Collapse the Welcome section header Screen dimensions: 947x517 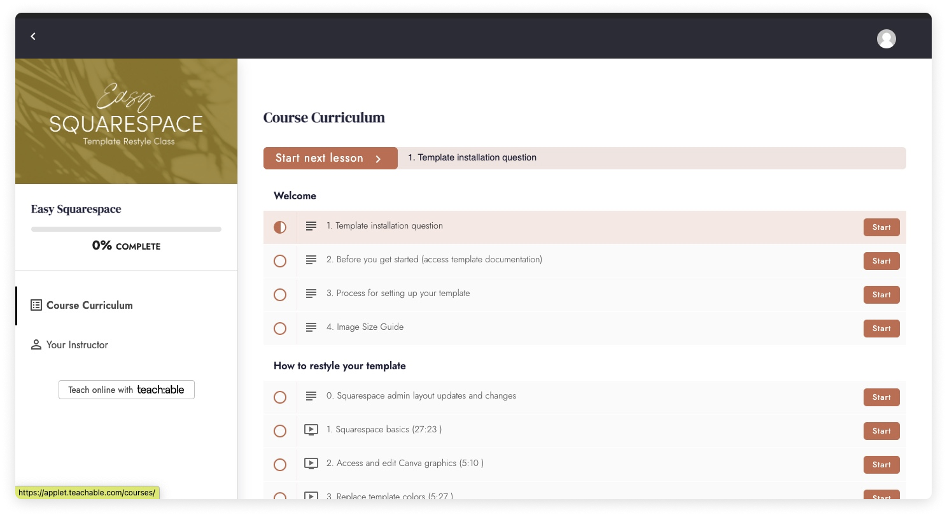tap(295, 195)
